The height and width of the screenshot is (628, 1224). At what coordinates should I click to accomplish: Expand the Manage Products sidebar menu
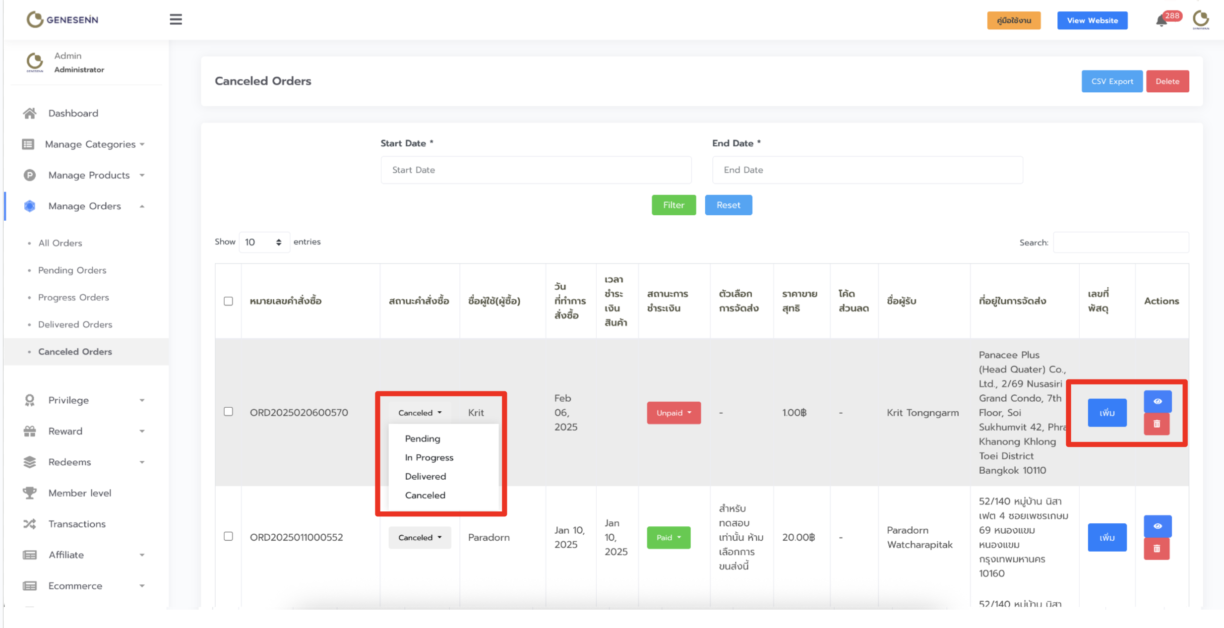tap(89, 175)
